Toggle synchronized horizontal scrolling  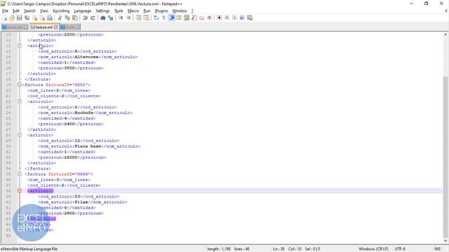[146, 17]
